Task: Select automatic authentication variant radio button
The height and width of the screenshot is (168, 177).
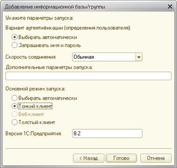Action: [x=14, y=37]
